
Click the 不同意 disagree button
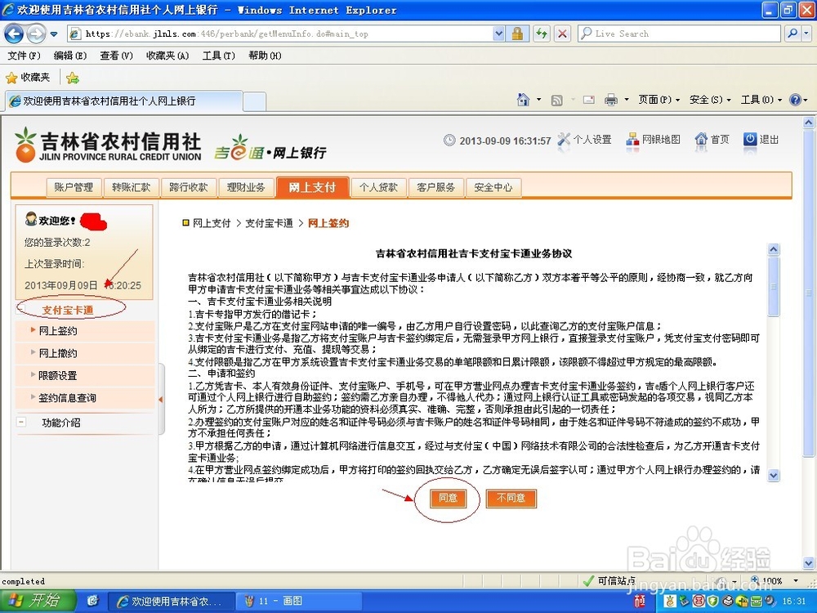pos(511,499)
